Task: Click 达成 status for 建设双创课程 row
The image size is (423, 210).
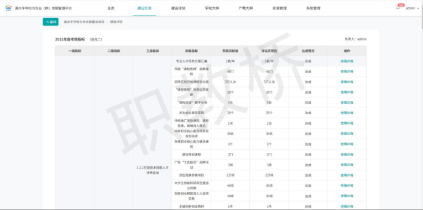Action: pyautogui.click(x=308, y=155)
